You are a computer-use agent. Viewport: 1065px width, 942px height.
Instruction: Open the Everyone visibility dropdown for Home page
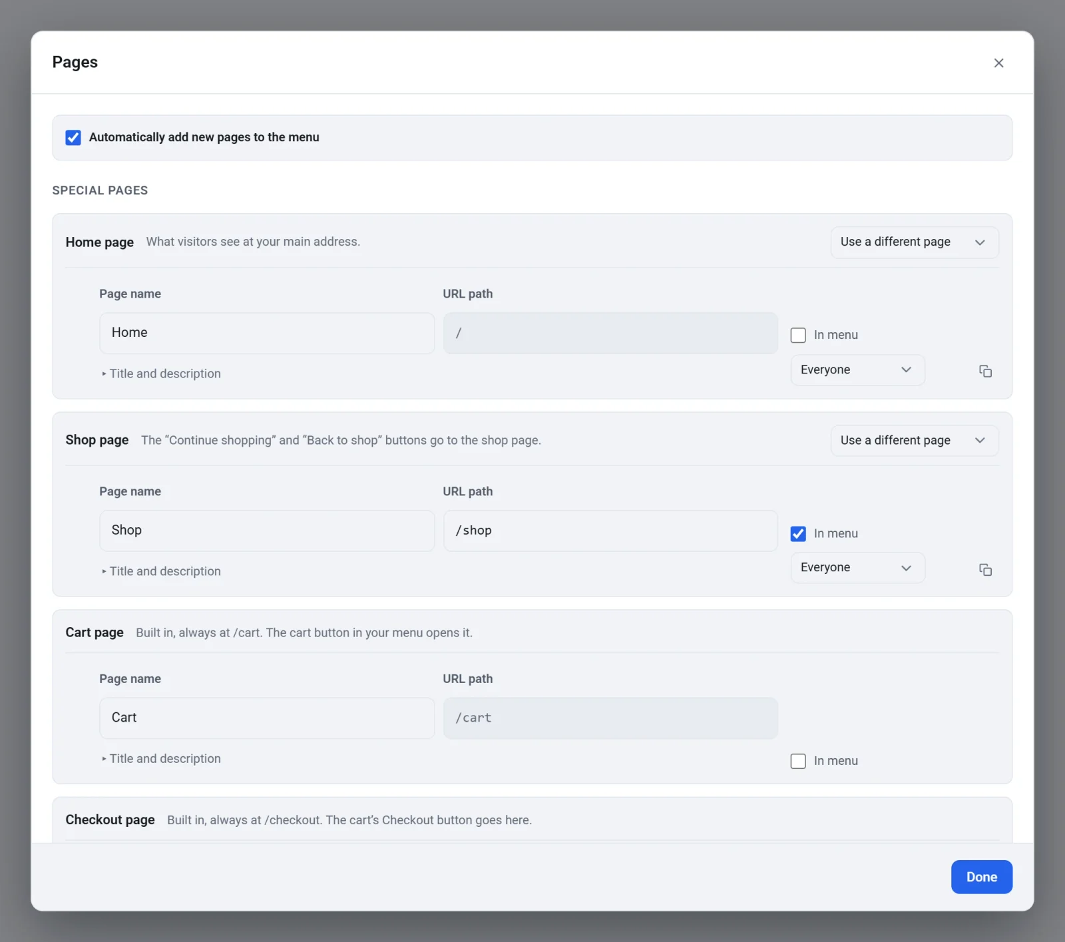pyautogui.click(x=857, y=369)
